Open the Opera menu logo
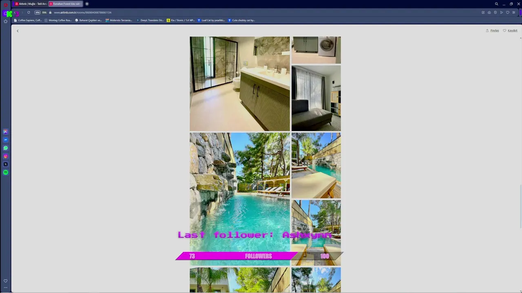 [x=5, y=4]
